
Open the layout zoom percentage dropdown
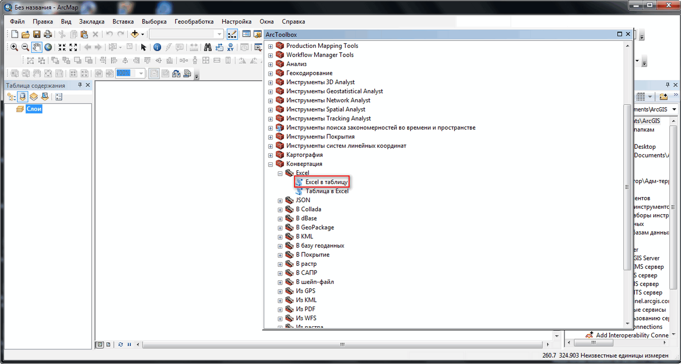point(141,73)
